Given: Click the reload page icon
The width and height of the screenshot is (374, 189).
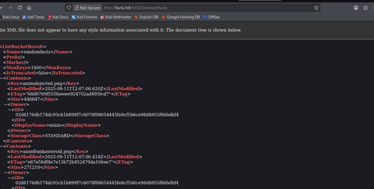Looking at the screenshot, I should click(x=20, y=8).
